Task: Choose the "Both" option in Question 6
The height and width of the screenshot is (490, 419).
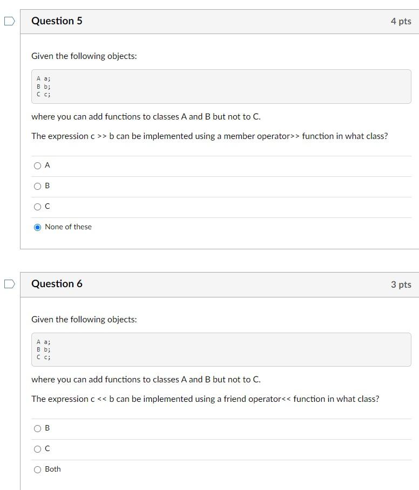Action: 38,469
